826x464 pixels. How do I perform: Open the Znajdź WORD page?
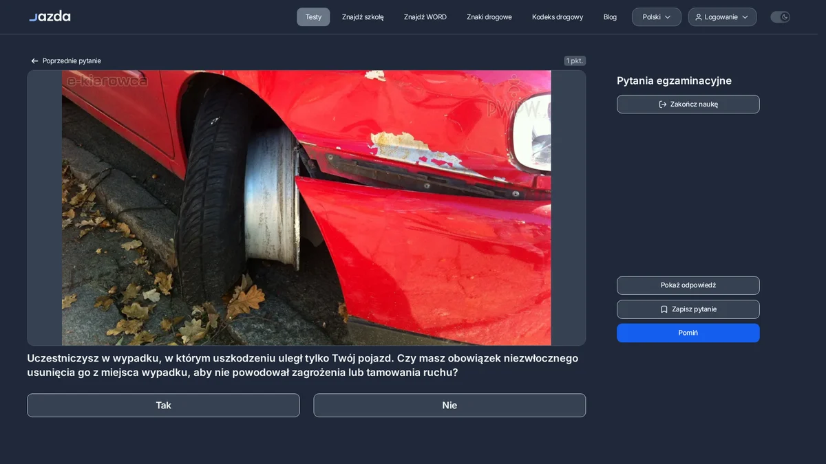(x=425, y=17)
